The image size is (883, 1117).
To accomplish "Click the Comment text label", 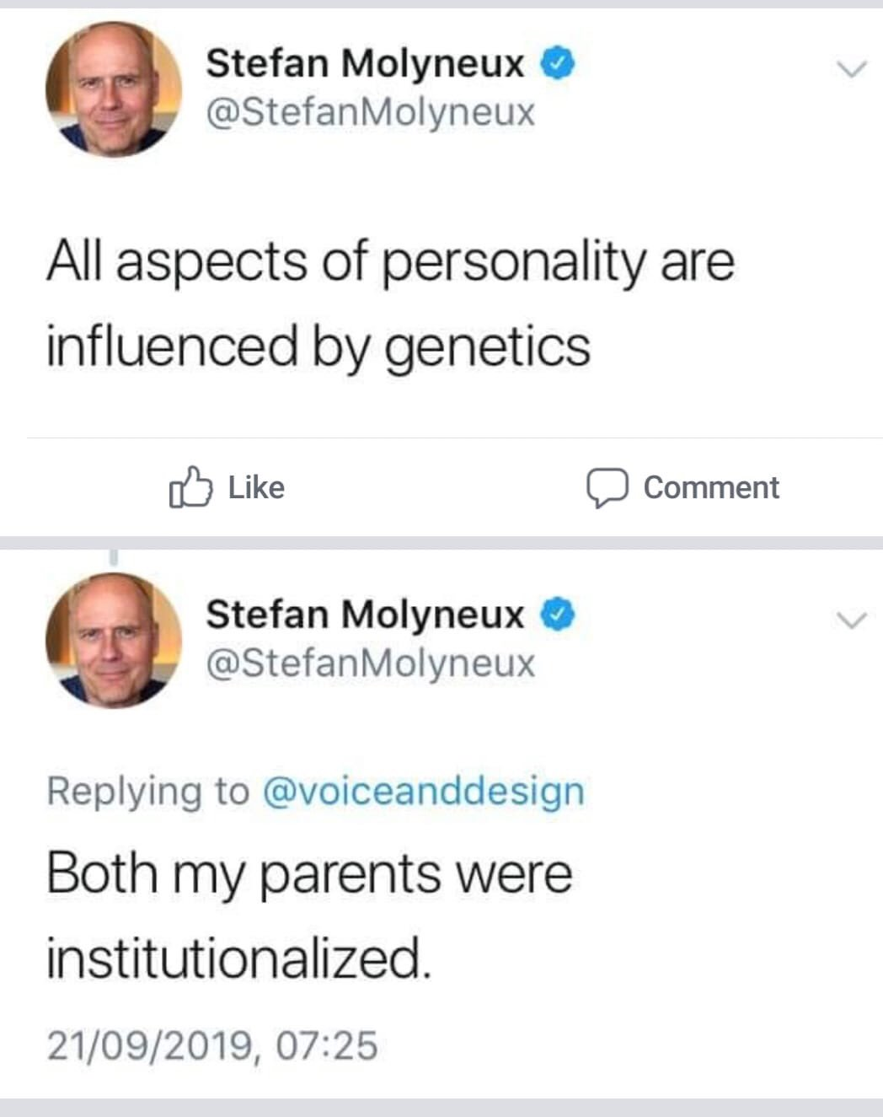I will click(x=711, y=488).
